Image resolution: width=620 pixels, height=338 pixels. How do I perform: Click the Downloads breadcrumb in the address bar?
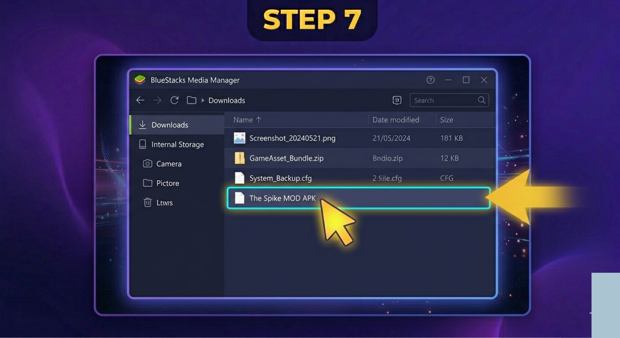(227, 100)
